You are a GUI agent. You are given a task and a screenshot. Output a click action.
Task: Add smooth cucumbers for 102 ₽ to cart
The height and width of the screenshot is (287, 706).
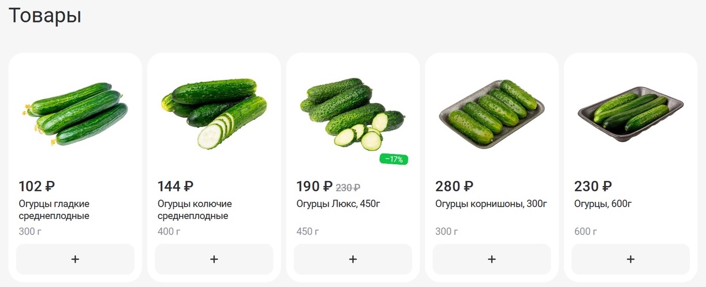[x=75, y=259]
